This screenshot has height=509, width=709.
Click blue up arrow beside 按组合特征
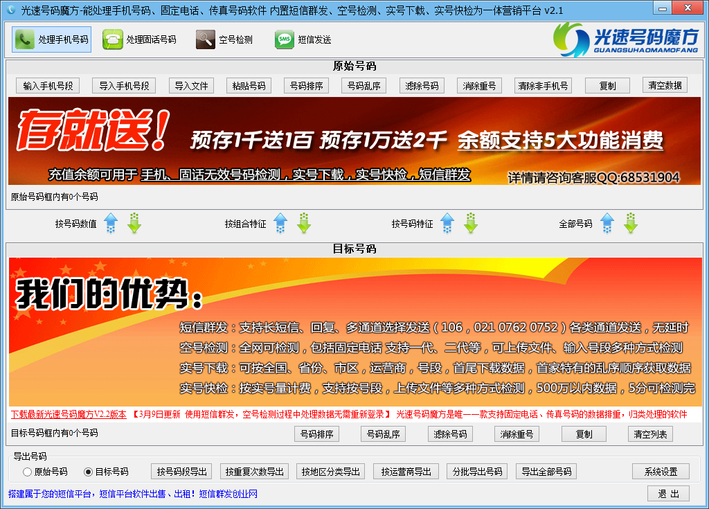click(280, 224)
